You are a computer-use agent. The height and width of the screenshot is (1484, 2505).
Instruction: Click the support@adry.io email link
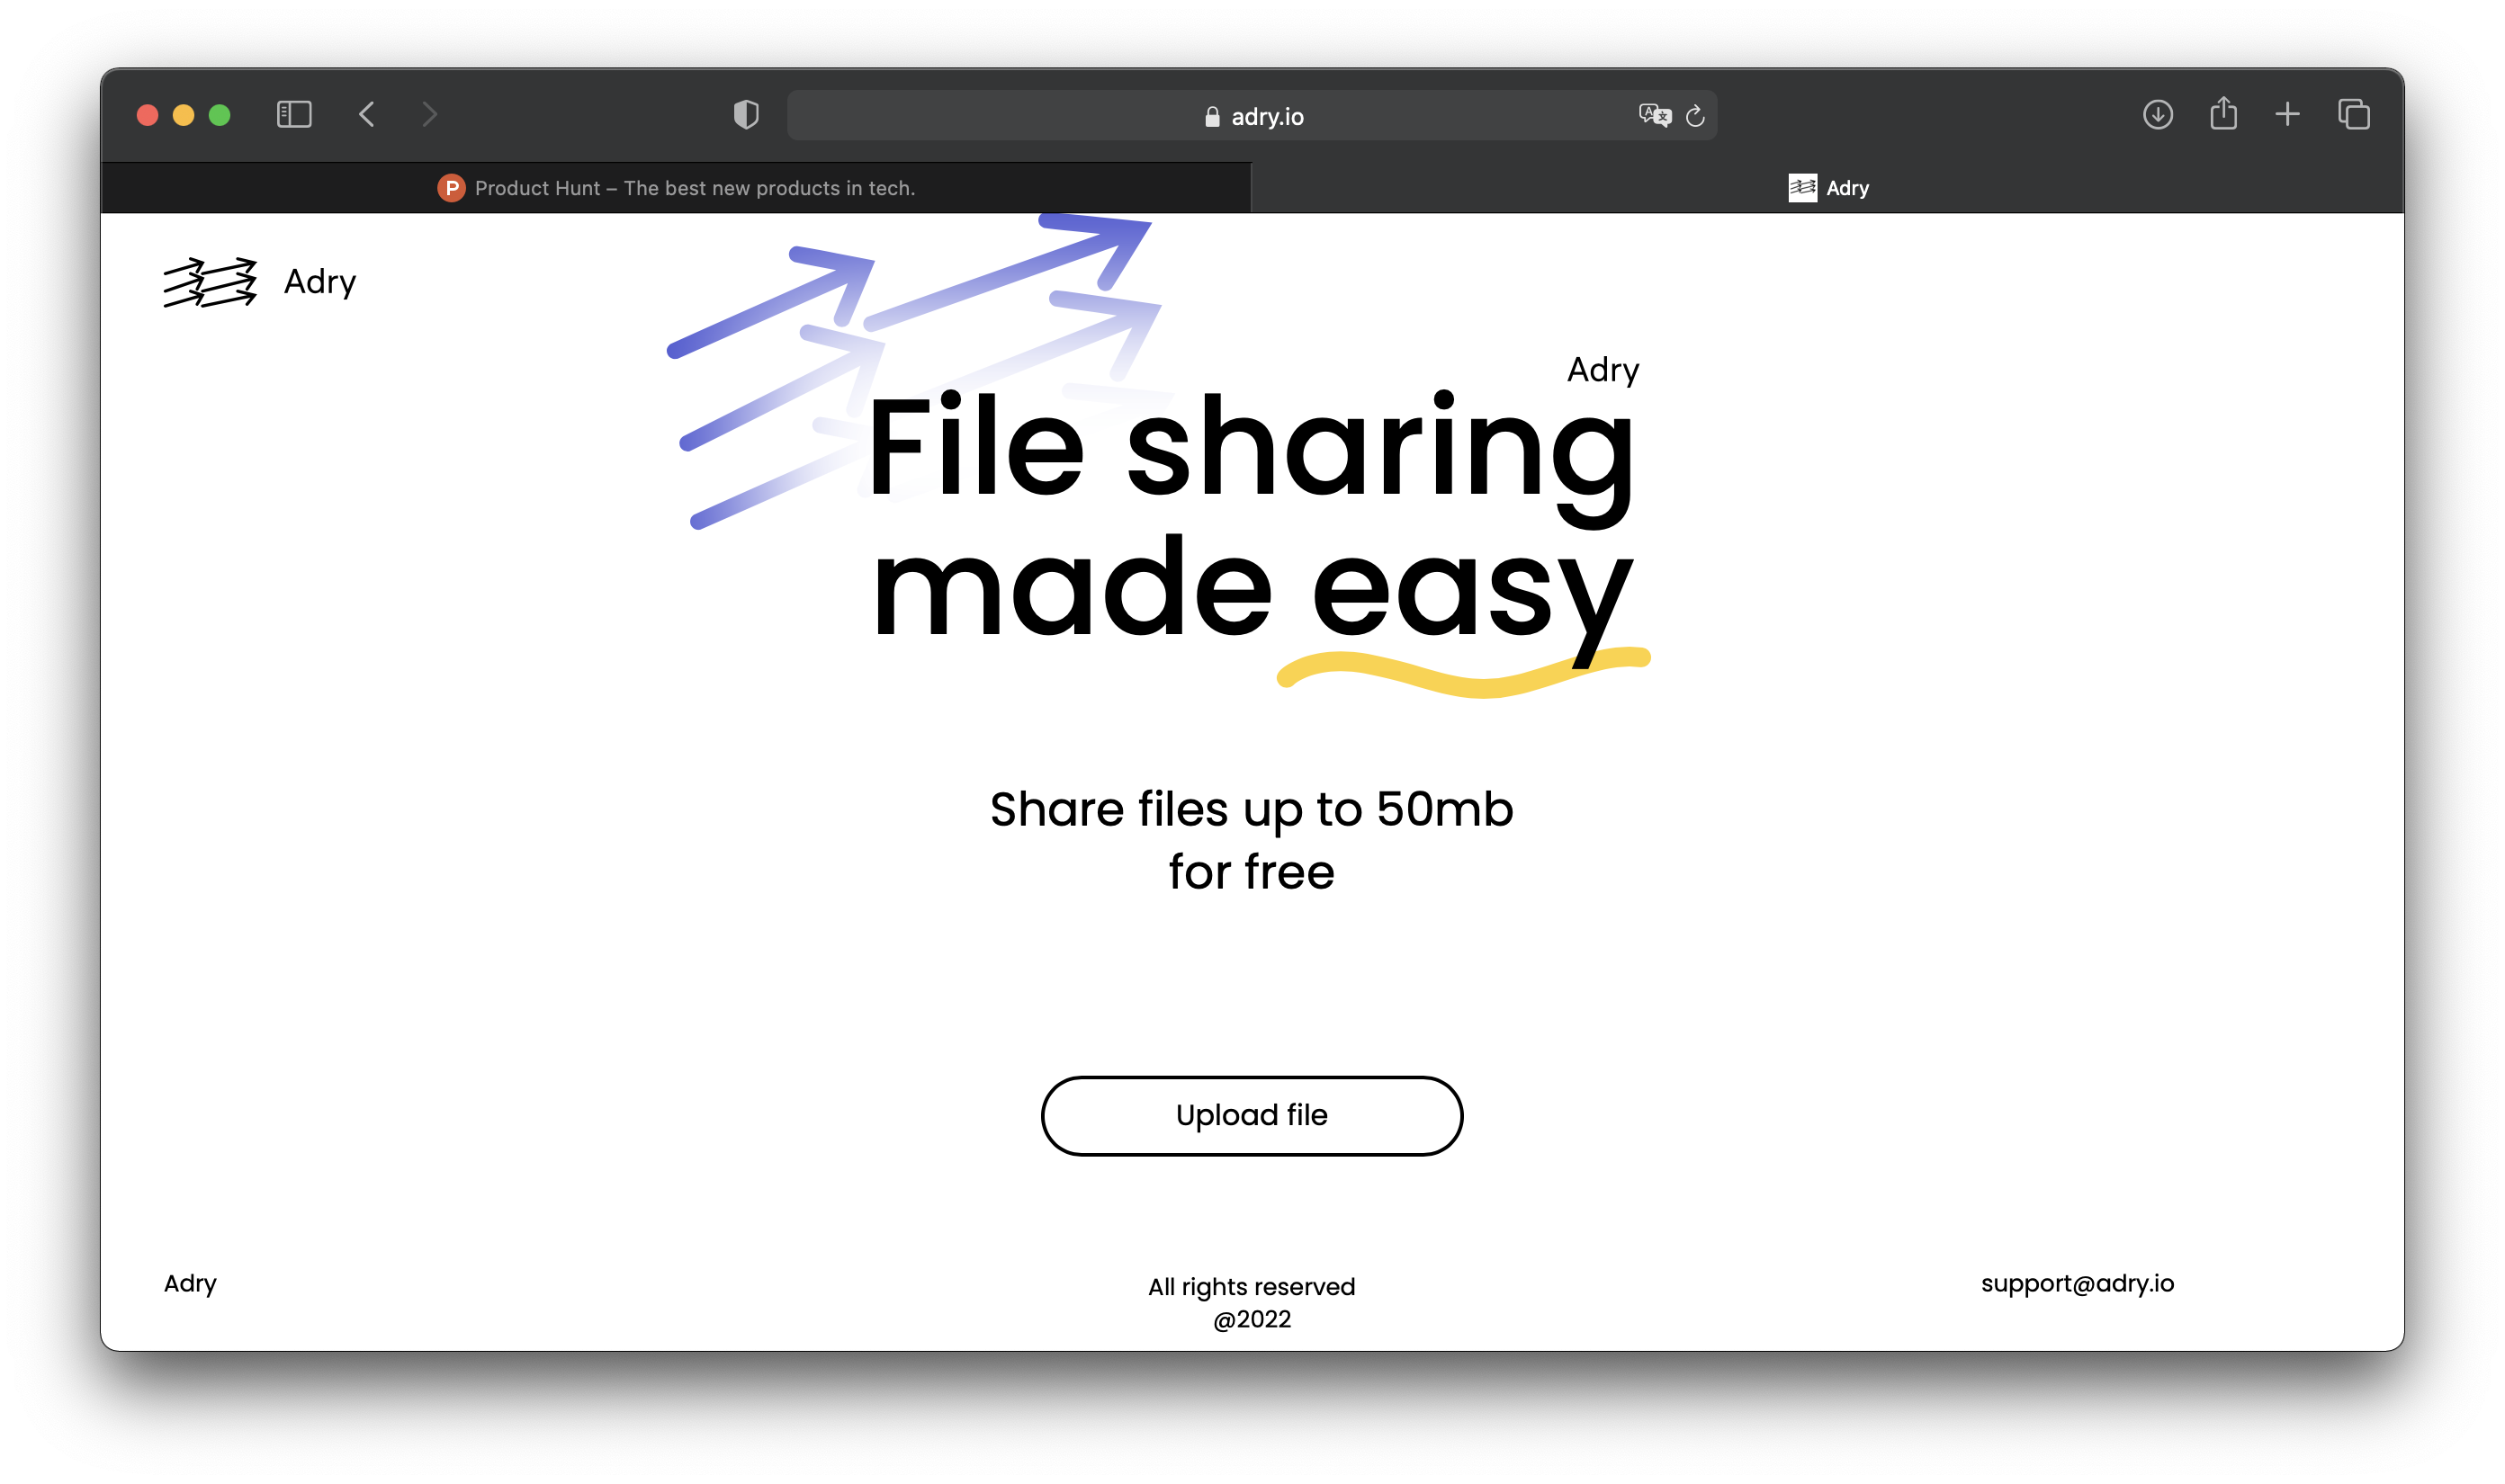2077,1283
